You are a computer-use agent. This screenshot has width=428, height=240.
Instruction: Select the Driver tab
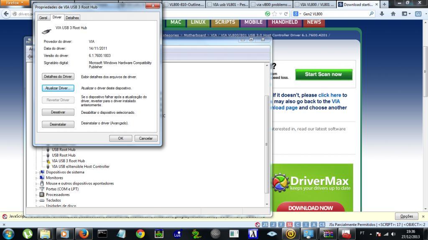pyautogui.click(x=57, y=17)
